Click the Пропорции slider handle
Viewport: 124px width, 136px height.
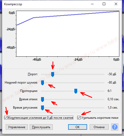point(76,91)
